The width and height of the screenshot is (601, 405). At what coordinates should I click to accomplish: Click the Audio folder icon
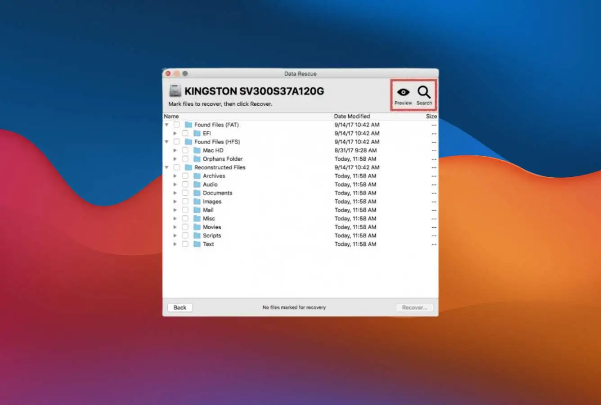click(x=197, y=184)
